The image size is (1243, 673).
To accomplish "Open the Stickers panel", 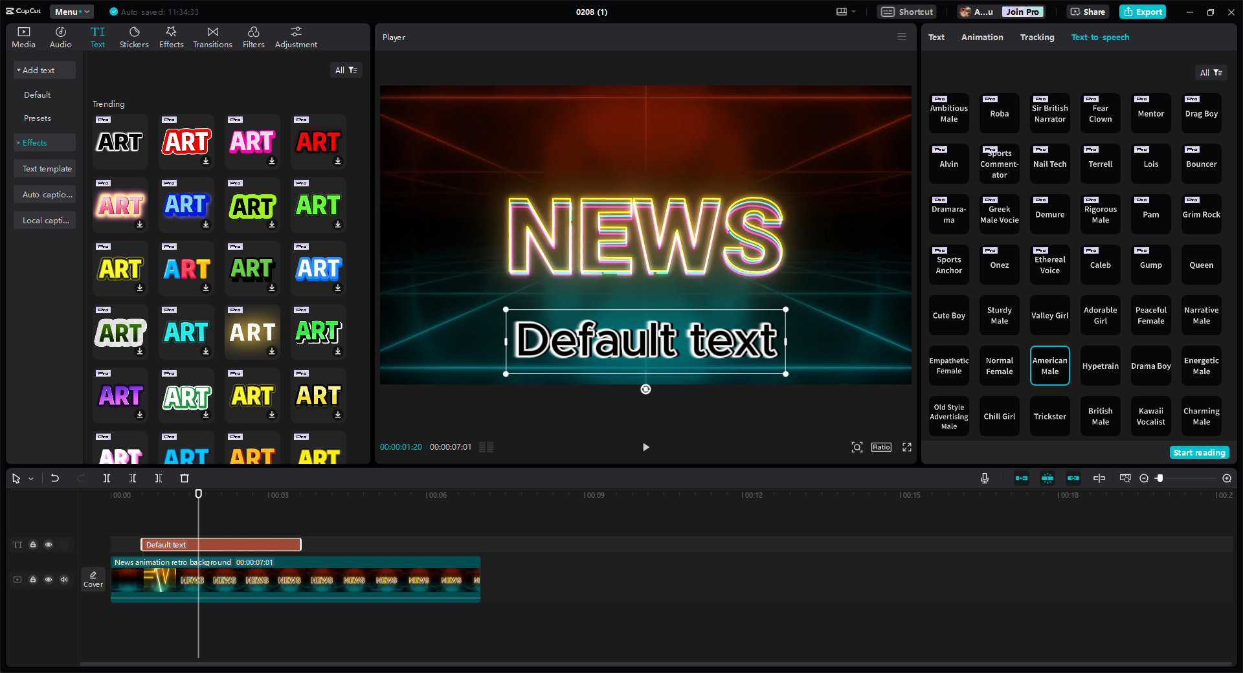I will [134, 36].
